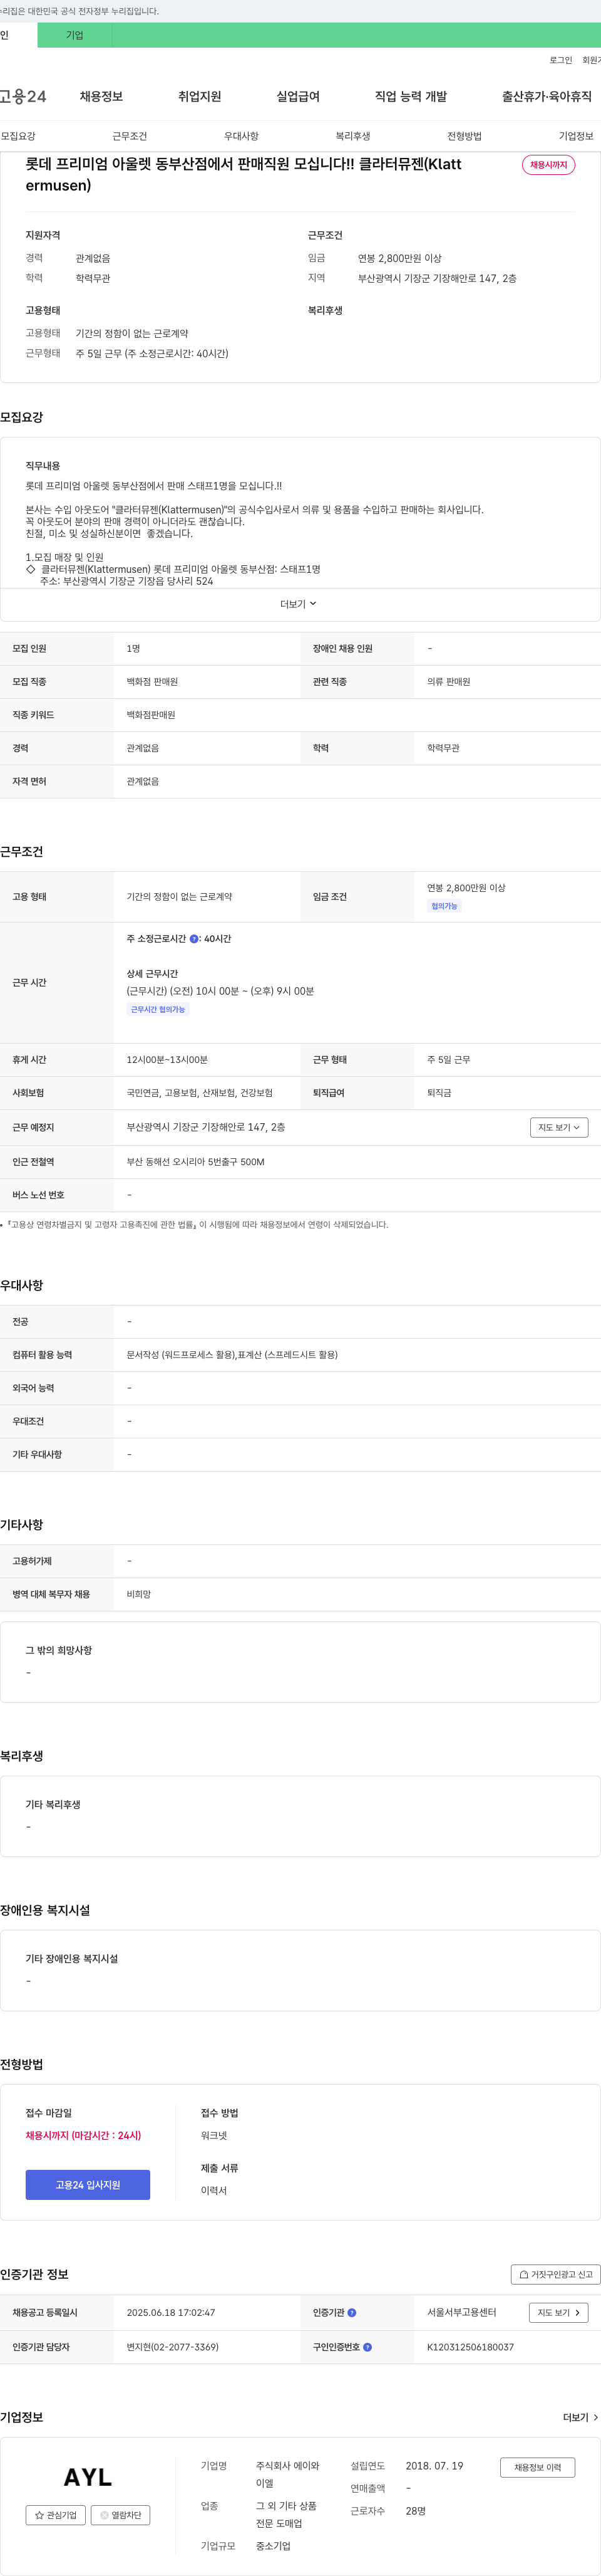
Task: Open the 출산휴가·육아휴직 menu
Action: click(x=546, y=97)
